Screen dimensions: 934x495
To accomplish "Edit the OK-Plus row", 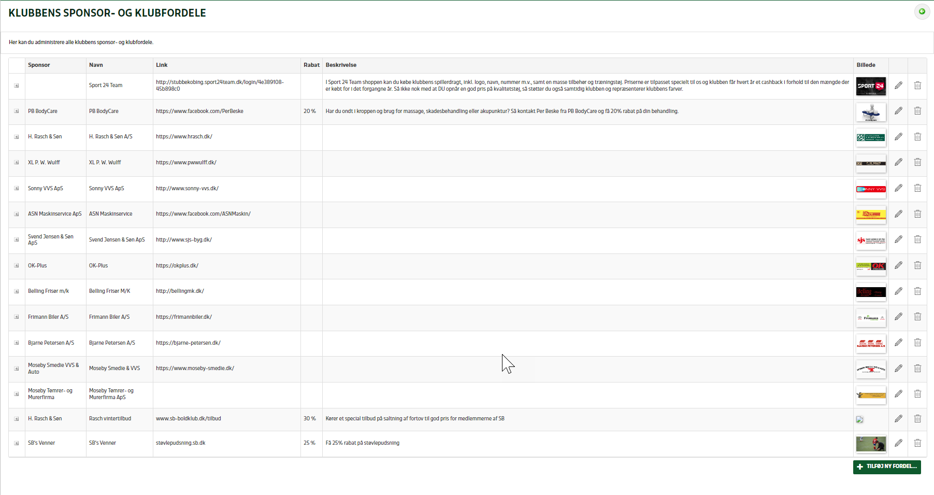I will (x=898, y=265).
